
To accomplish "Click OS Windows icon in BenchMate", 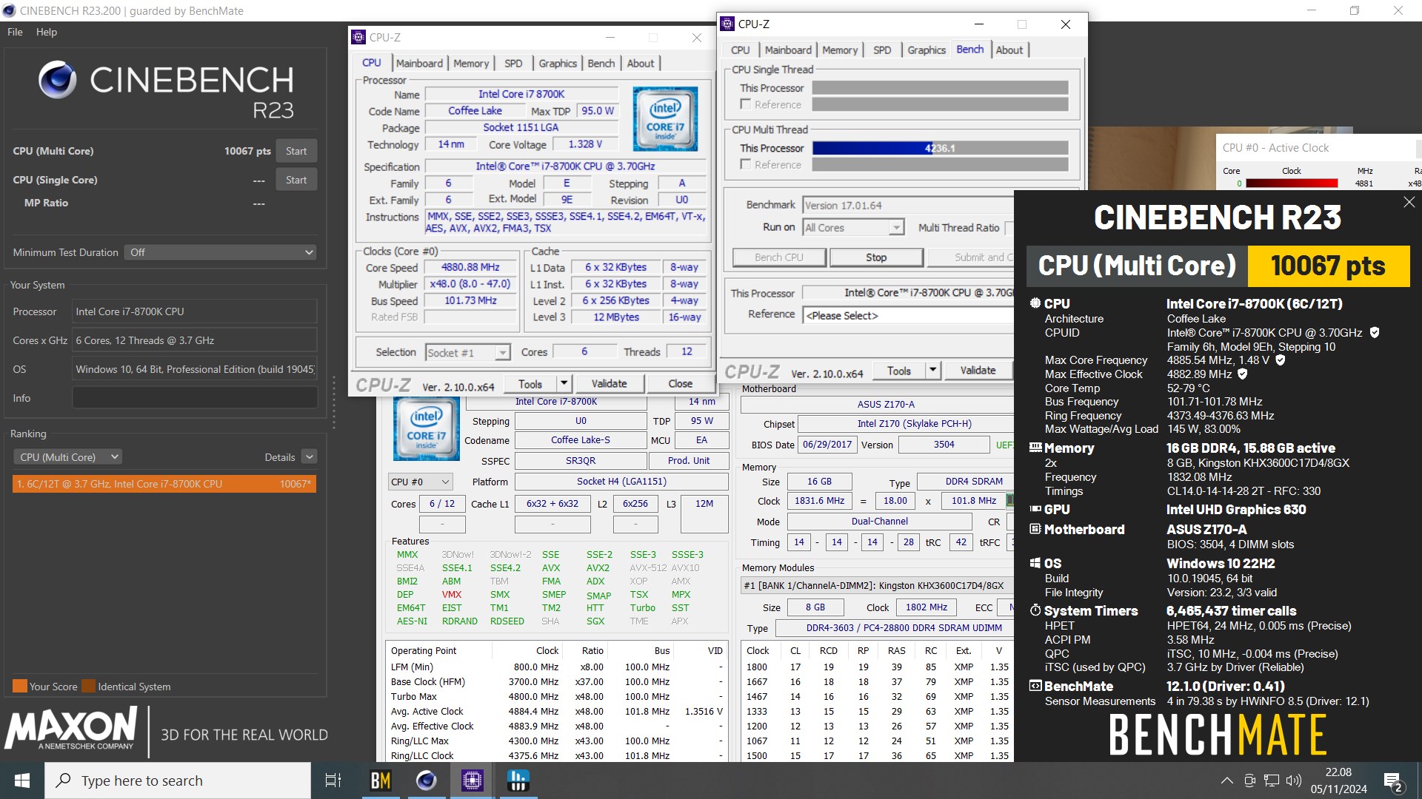I will pos(1035,563).
